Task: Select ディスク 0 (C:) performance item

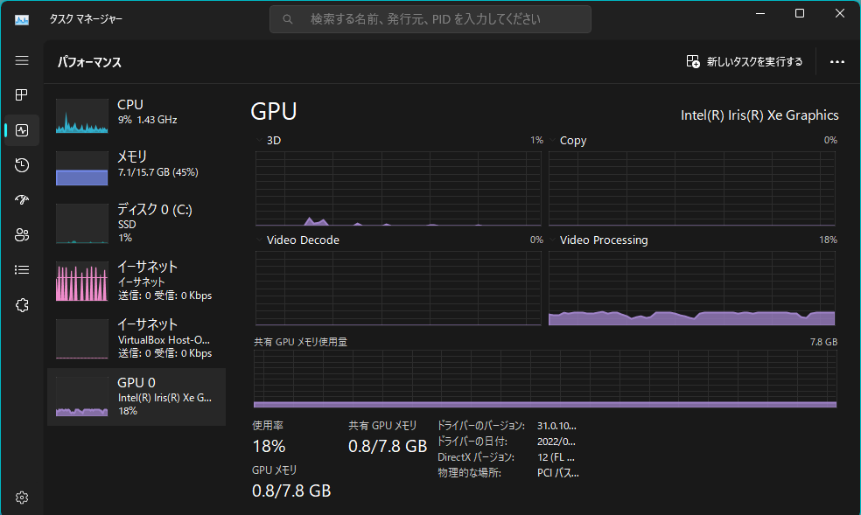Action: click(136, 223)
